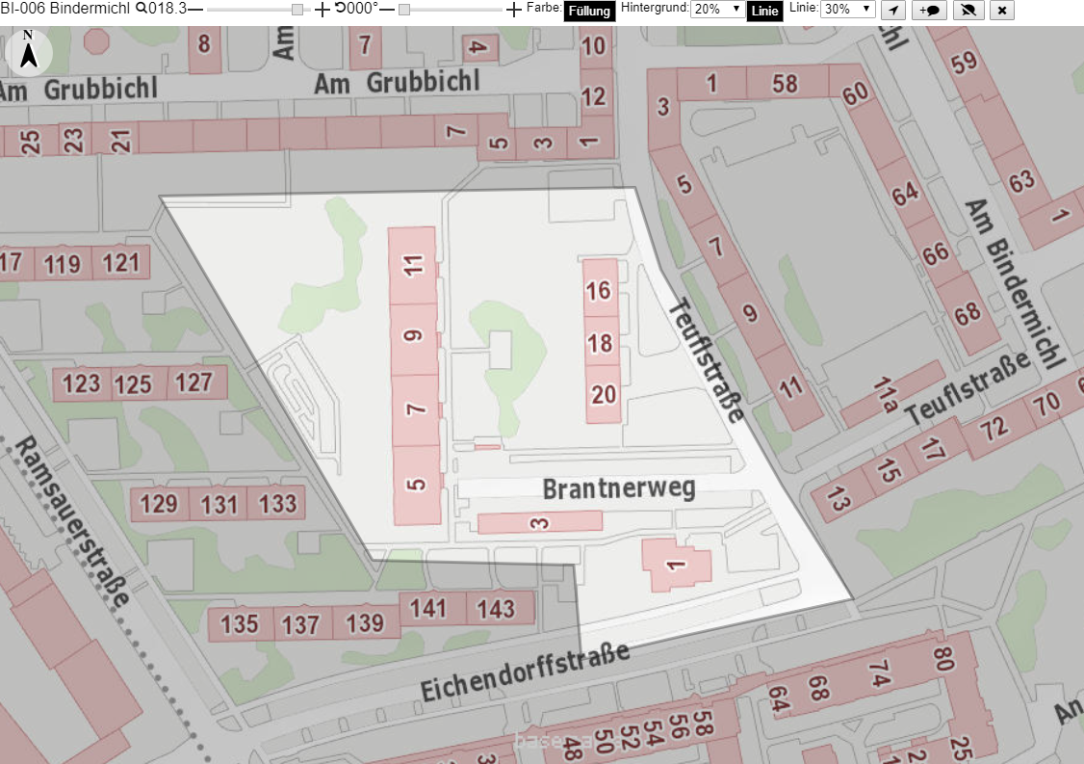This screenshot has width=1084, height=764.
Task: Click the add comment speech bubble icon
Action: point(929,10)
